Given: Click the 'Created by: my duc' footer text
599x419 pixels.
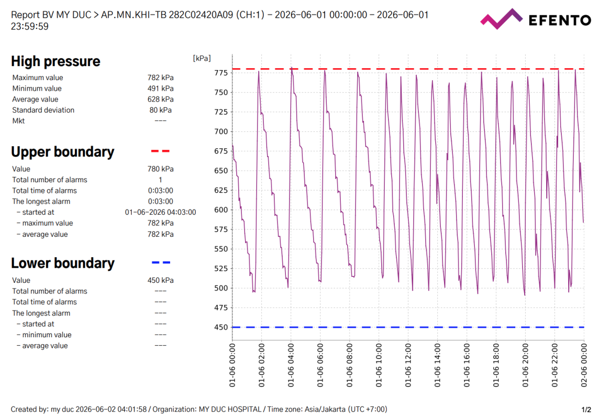Looking at the screenshot, I should [198, 409].
